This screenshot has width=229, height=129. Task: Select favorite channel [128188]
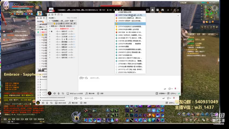[130, 41]
